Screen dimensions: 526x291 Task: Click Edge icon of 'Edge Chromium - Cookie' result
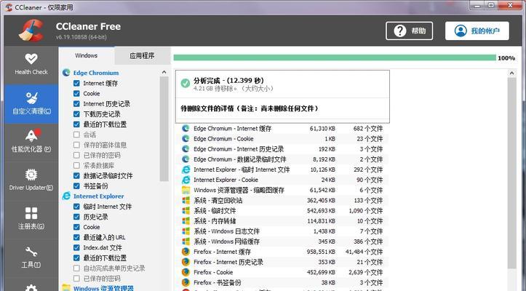(186, 139)
